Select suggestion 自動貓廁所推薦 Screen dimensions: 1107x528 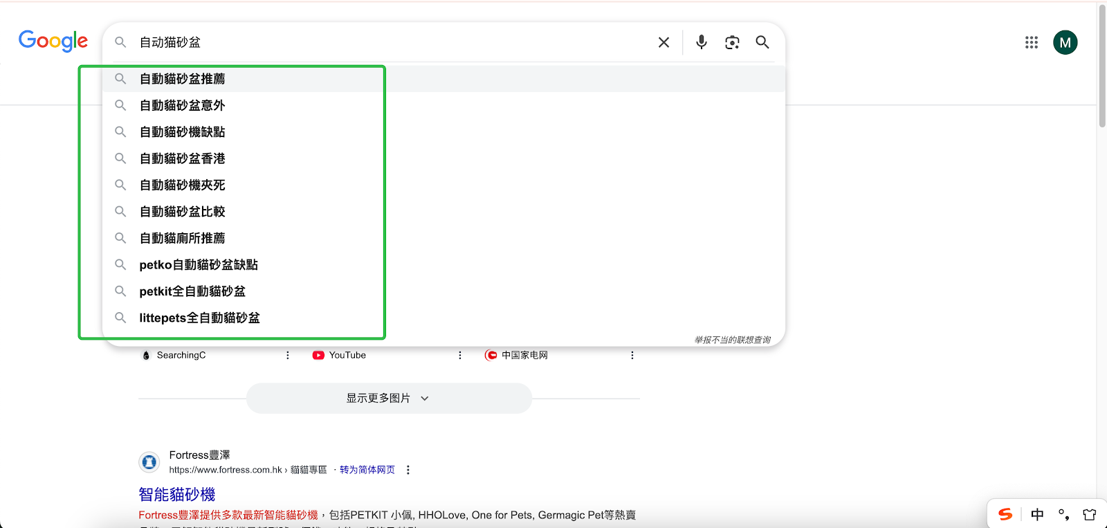(443, 238)
